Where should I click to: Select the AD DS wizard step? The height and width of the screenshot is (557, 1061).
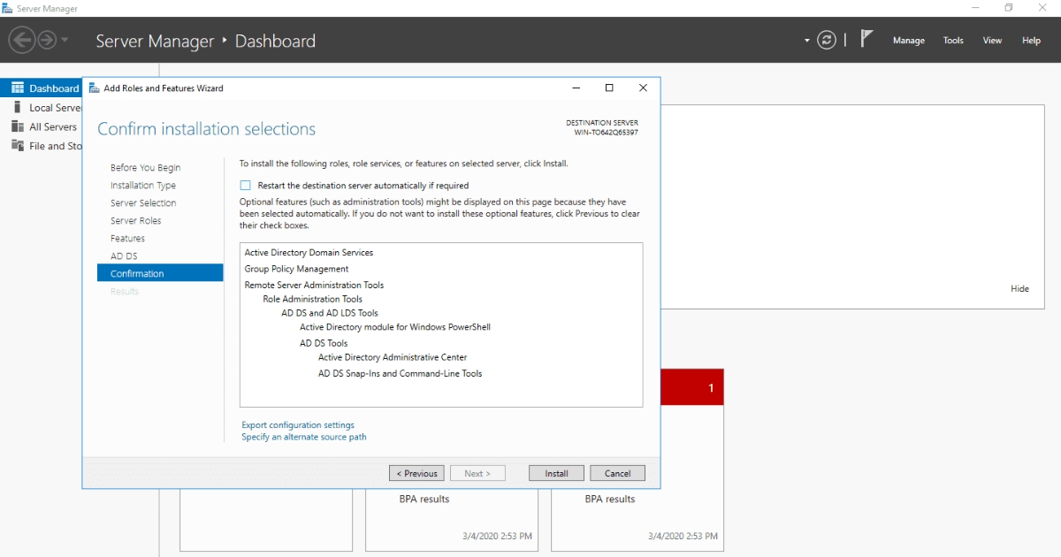(x=122, y=256)
